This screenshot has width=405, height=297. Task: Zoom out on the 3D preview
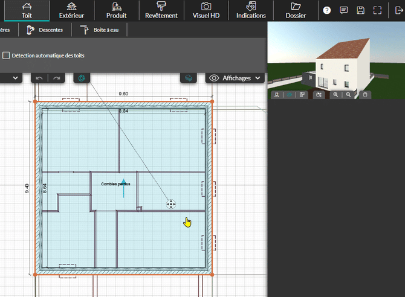348,95
